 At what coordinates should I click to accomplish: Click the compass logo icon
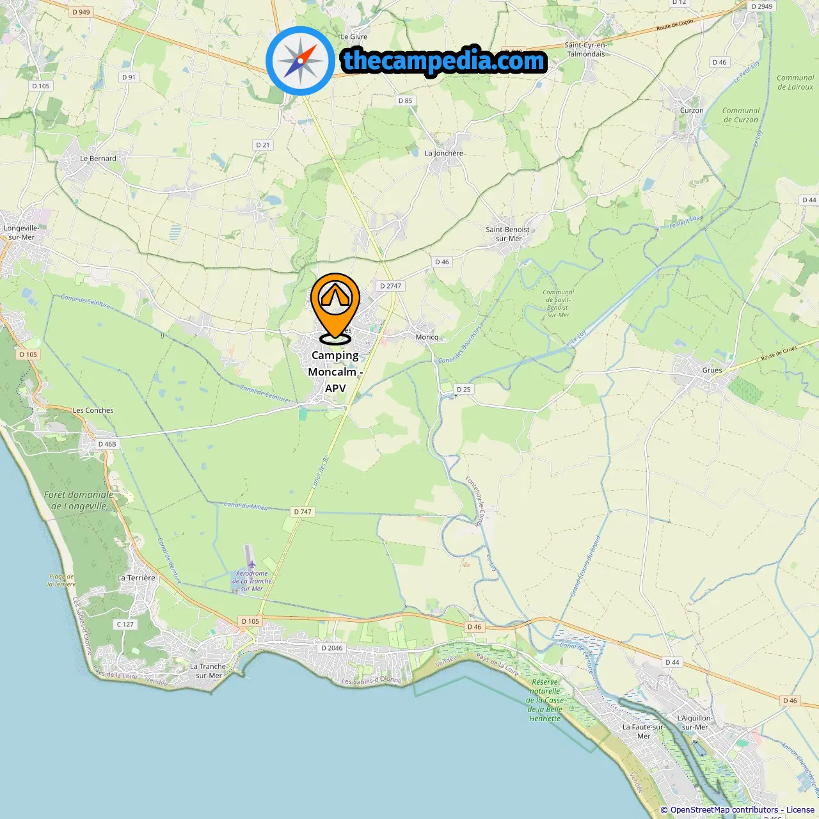301,61
